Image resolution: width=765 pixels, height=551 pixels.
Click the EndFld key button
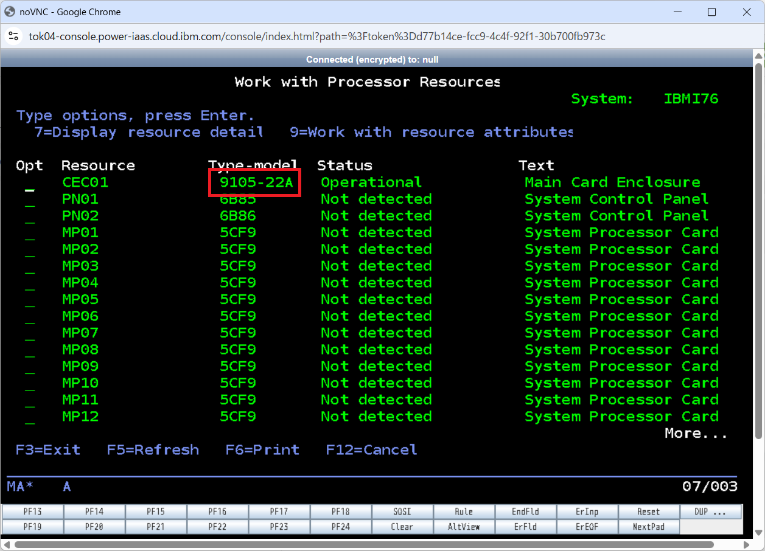[525, 511]
